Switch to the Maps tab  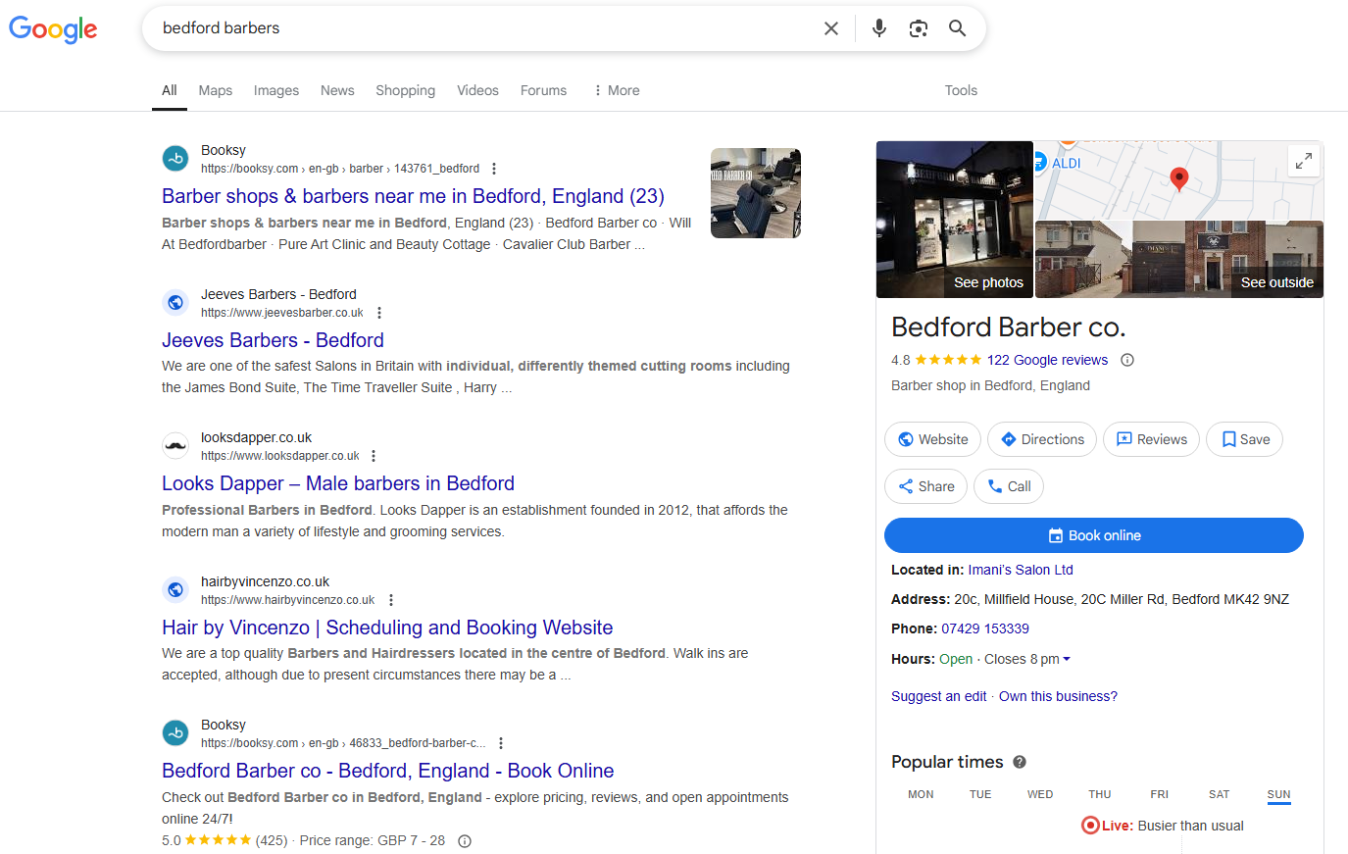coord(216,90)
